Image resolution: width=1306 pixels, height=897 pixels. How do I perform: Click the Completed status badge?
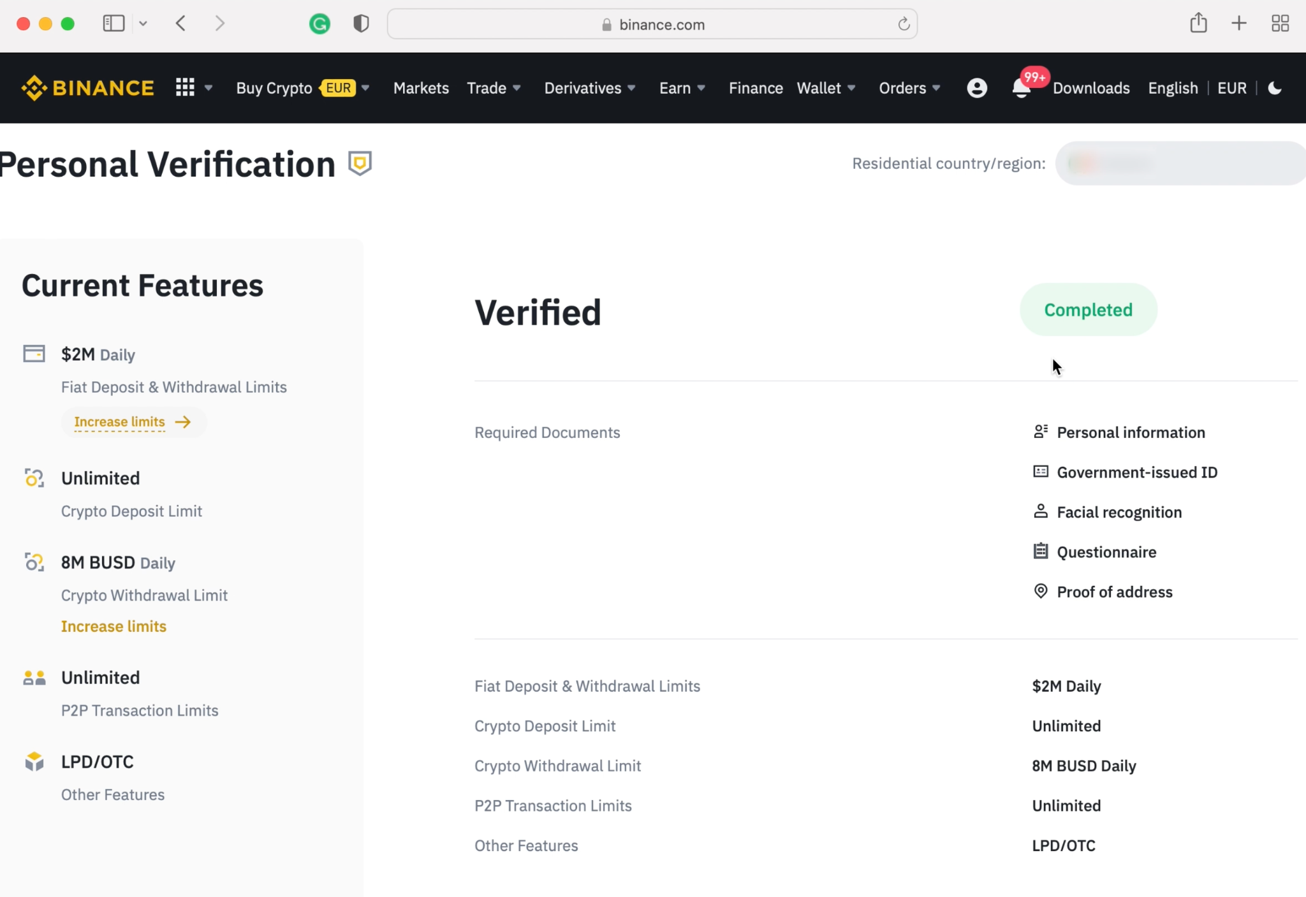[1088, 310]
